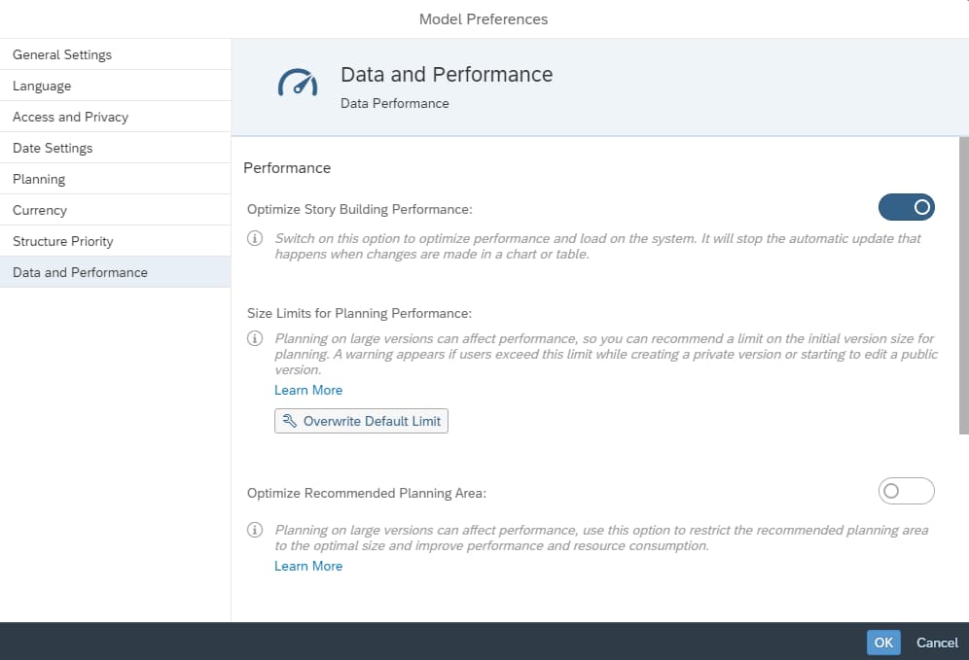The height and width of the screenshot is (660, 969).
Task: Open Learn More link under planning area
Action: pos(308,566)
